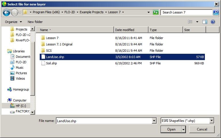Select Homegroup in the navigation pane
221x138 pixels.
click(21, 89)
